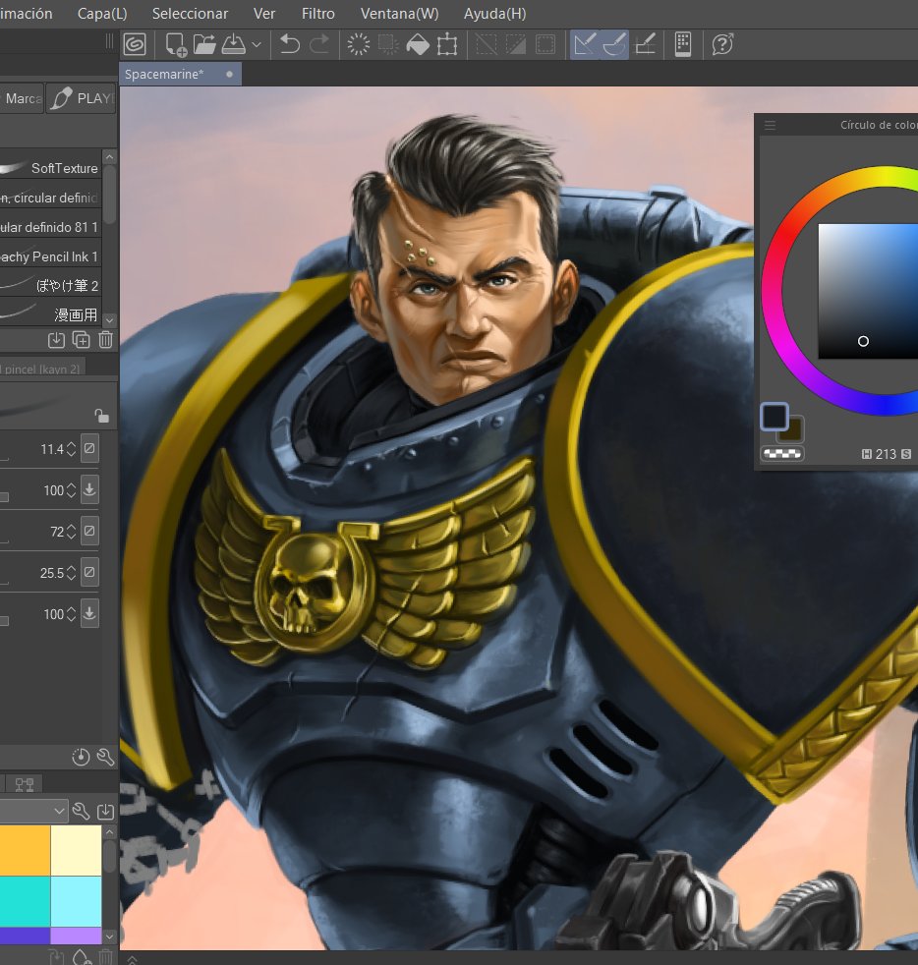Select the PLAY pen group tab
This screenshot has height=965, width=918.
point(81,98)
